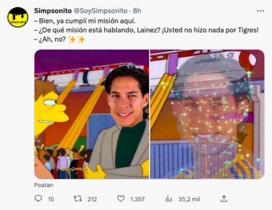Open the view analytics bar chart icon
Viewport: 272px width, 210px height.
coord(169,199)
